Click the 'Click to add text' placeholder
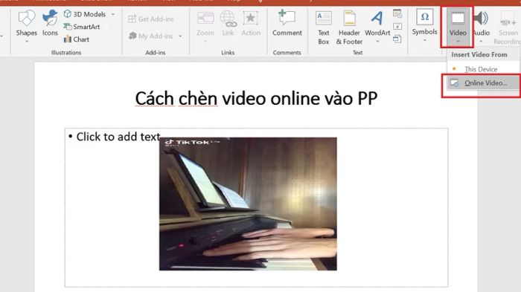This screenshot has width=521, height=292. coord(118,137)
